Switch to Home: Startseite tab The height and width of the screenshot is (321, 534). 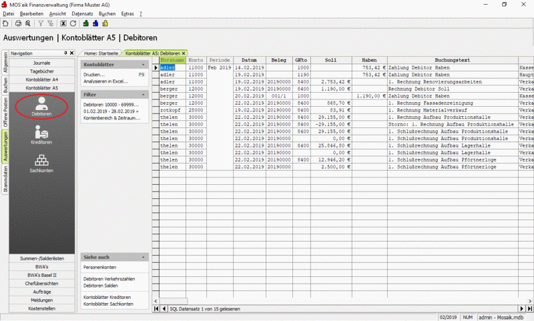101,53
